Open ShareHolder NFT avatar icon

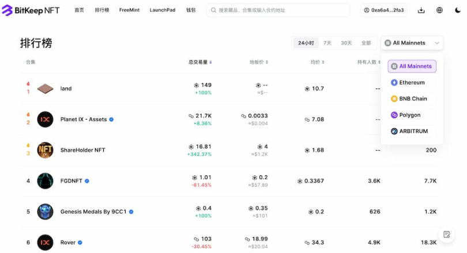point(45,150)
